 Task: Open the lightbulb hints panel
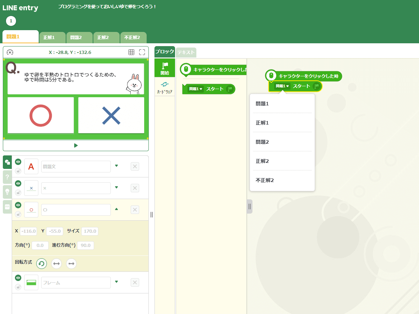click(7, 192)
